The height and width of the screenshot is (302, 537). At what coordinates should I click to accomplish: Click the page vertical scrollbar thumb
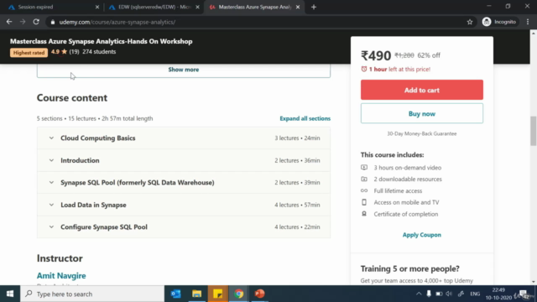[534, 131]
